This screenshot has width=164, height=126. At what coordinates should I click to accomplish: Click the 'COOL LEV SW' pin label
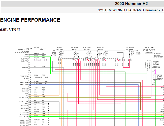tap(23, 117)
